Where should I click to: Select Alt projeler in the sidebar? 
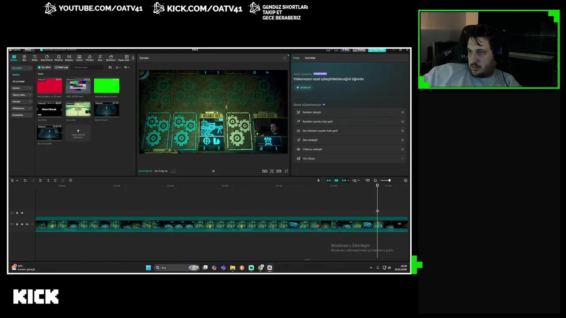pos(19,81)
